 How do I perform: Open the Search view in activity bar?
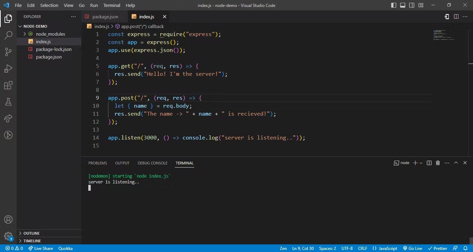8,35
